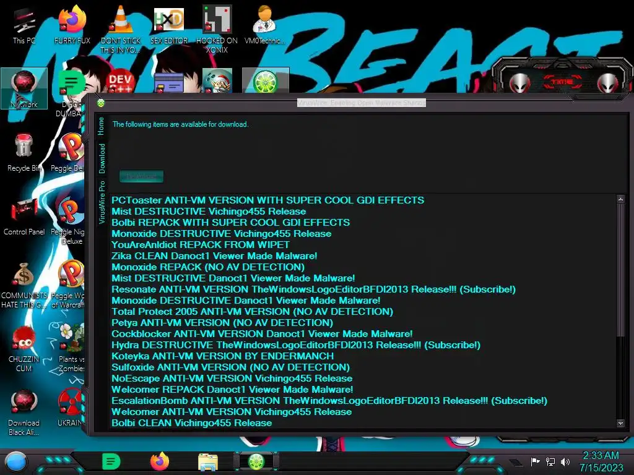
Task: Open the network tray icon
Action: [550, 461]
